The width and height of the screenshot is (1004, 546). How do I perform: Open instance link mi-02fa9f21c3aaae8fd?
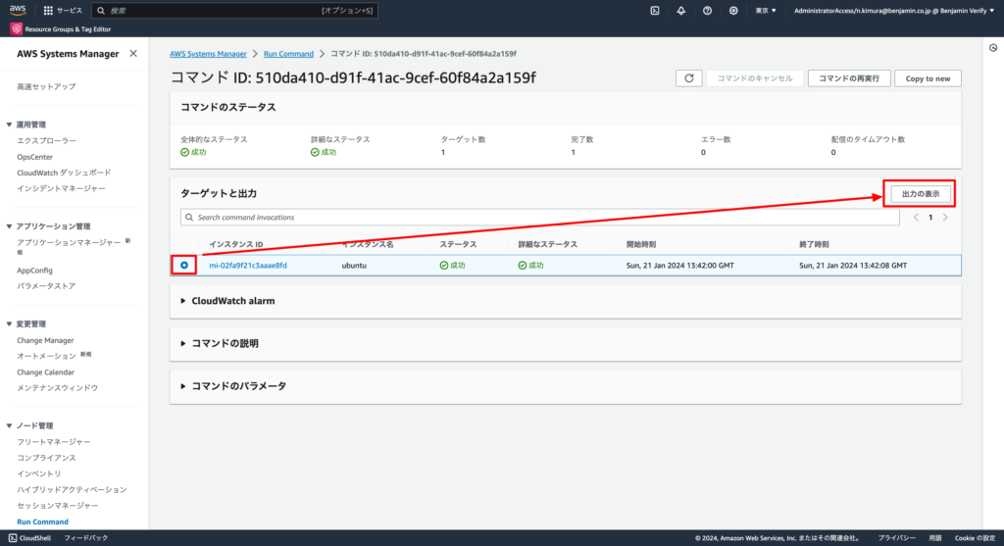point(248,266)
